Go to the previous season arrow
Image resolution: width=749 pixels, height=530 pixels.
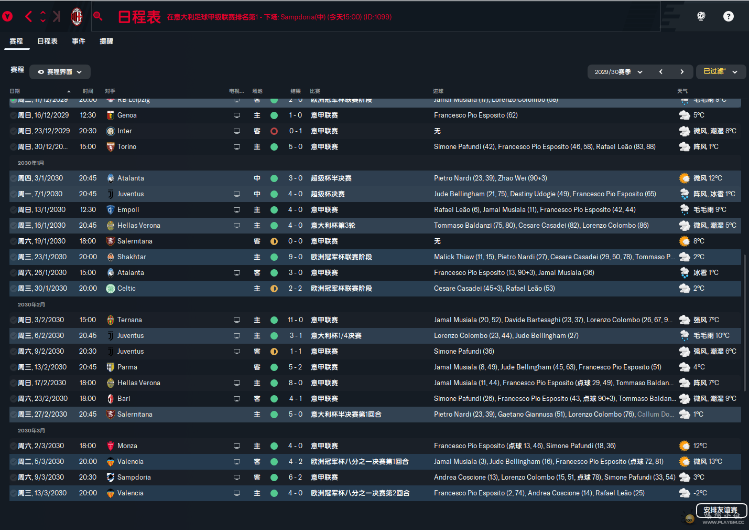pos(661,72)
